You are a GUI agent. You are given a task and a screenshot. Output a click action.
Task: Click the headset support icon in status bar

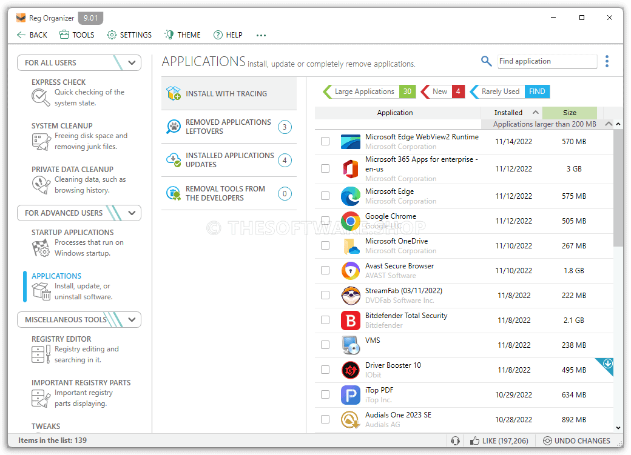455,441
